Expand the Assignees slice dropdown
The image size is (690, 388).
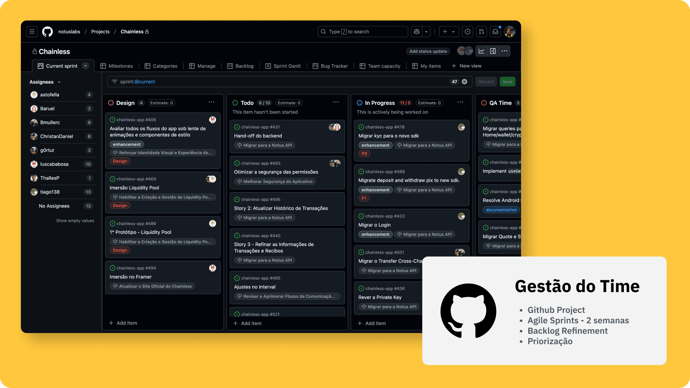45,82
